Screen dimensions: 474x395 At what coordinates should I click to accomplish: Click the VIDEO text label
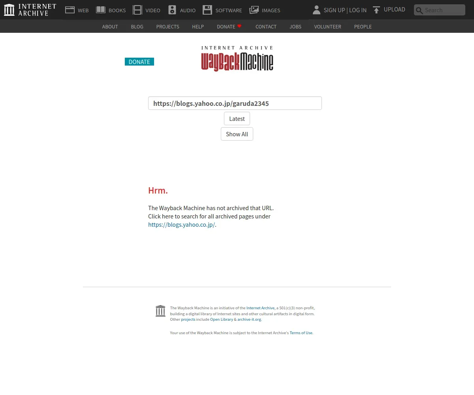click(153, 10)
